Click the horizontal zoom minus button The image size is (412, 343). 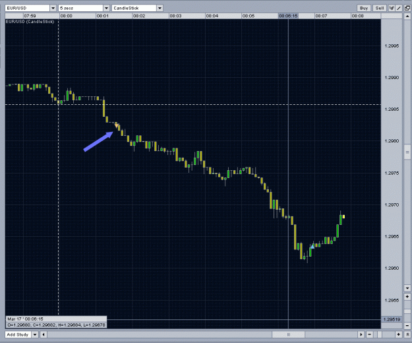[370, 334]
